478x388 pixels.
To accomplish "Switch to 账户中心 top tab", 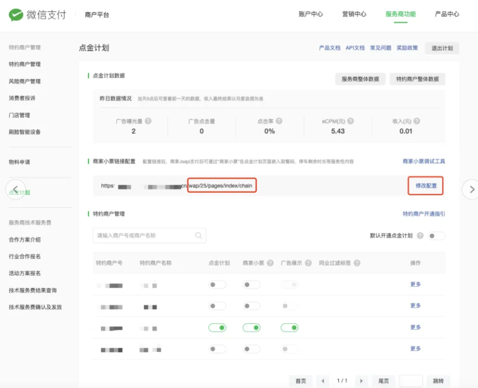I will tap(311, 15).
